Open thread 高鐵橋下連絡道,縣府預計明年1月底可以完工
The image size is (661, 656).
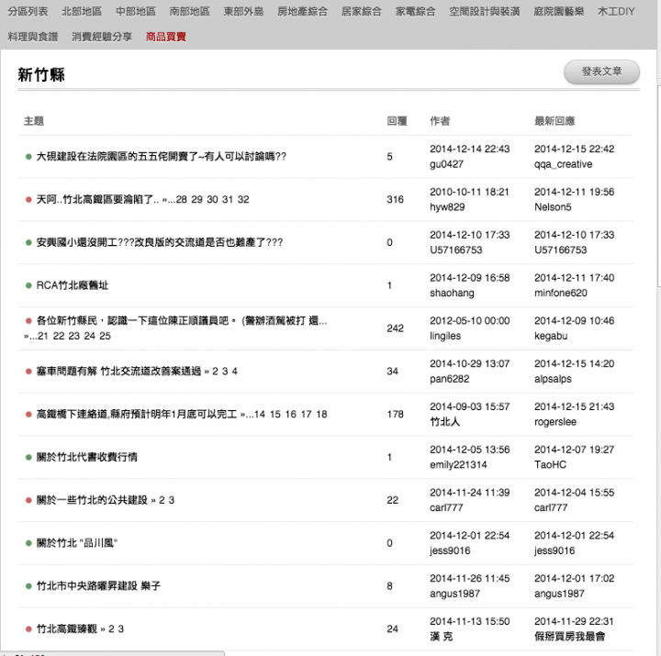pyautogui.click(x=137, y=414)
